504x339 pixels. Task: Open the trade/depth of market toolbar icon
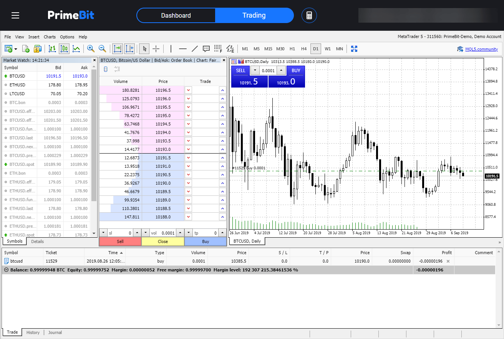pyautogui.click(x=37, y=49)
